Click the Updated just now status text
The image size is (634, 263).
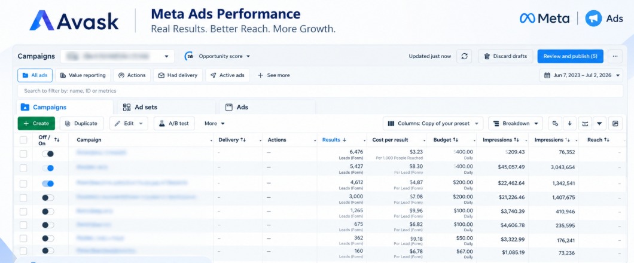tap(429, 56)
